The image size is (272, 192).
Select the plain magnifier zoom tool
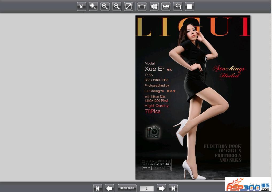click(93, 6)
